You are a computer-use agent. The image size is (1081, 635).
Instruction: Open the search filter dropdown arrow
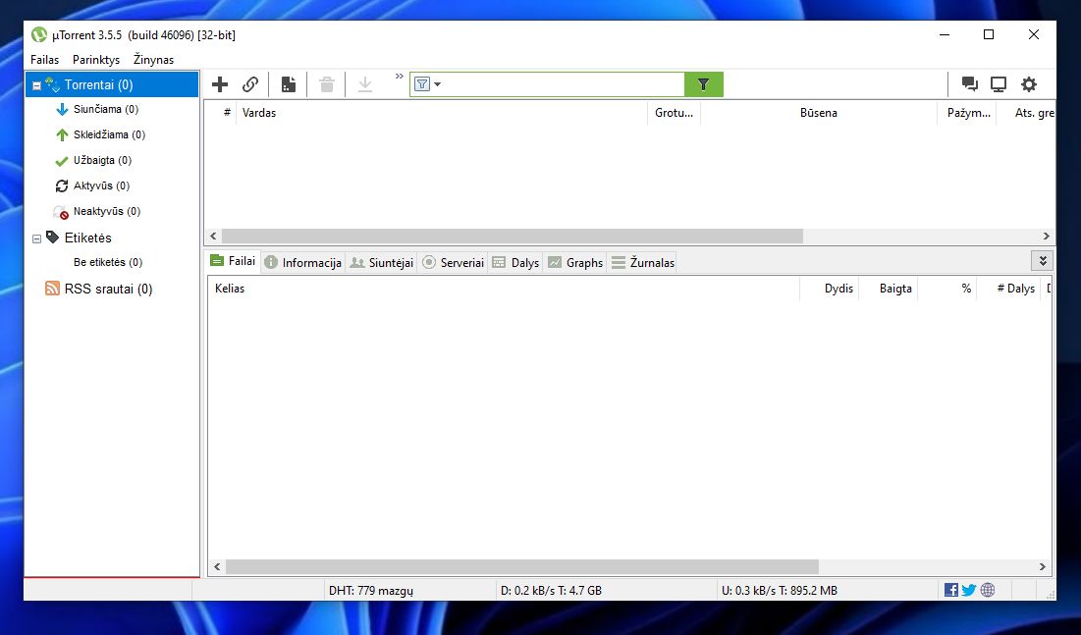(x=438, y=84)
